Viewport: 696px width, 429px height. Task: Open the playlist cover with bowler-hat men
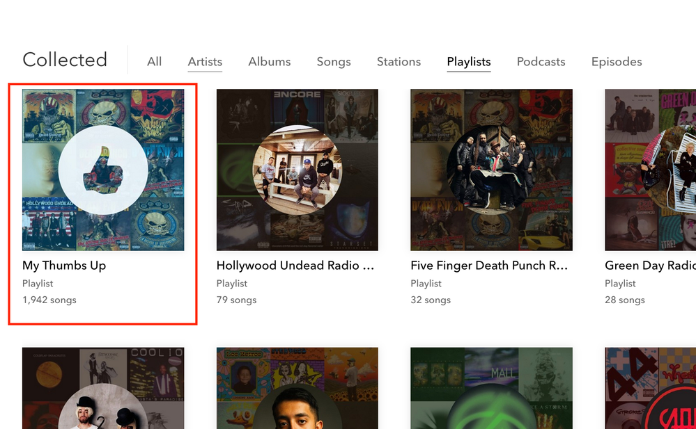[103, 388]
